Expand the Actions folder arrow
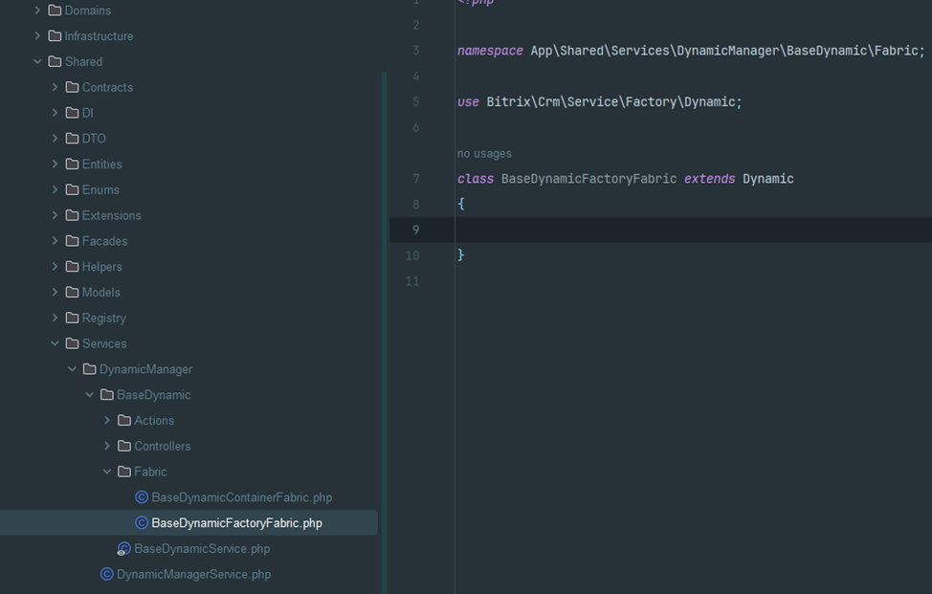Screen dimensions: 932x594 107,421
